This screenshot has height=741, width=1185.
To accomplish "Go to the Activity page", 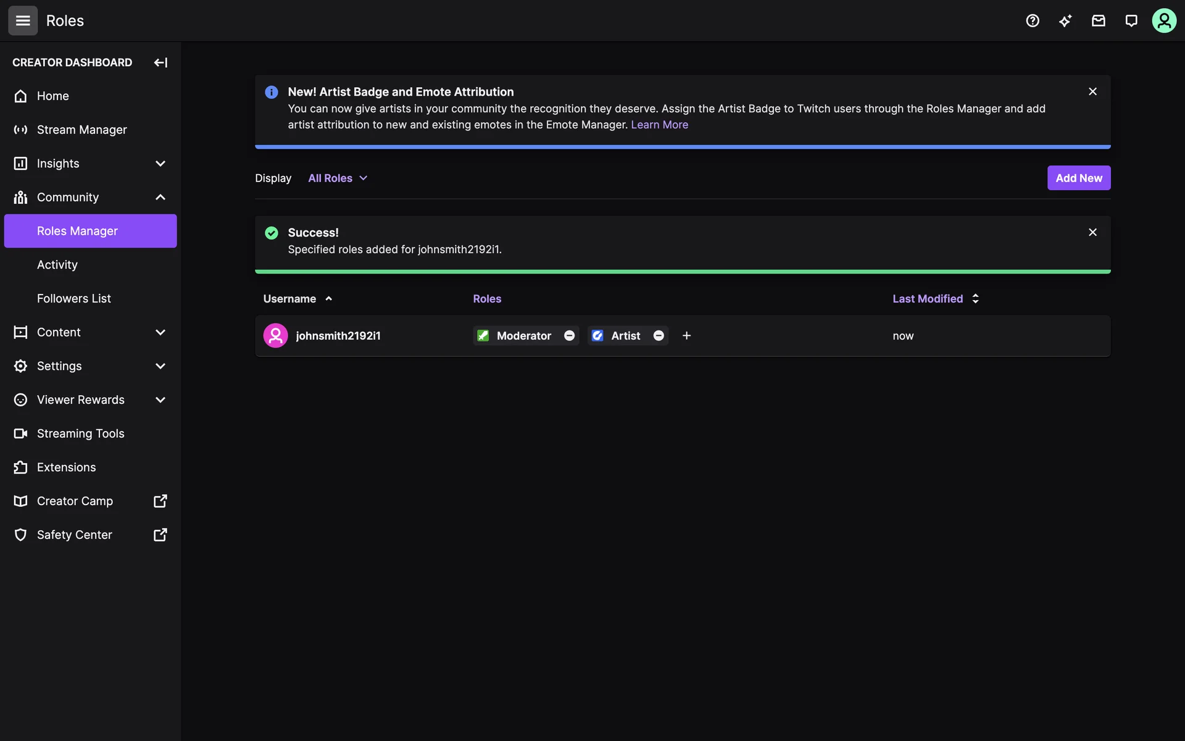I will 57,264.
